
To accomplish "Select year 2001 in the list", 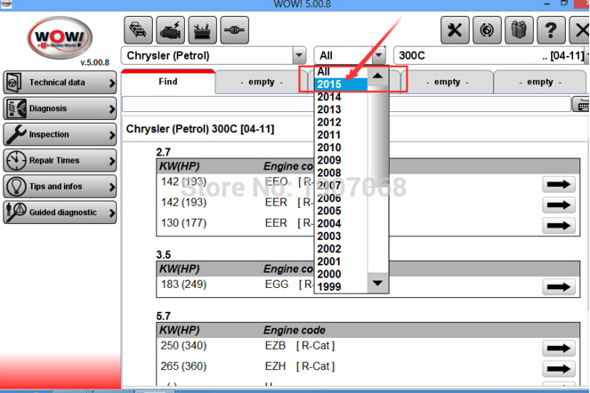I will tap(341, 261).
